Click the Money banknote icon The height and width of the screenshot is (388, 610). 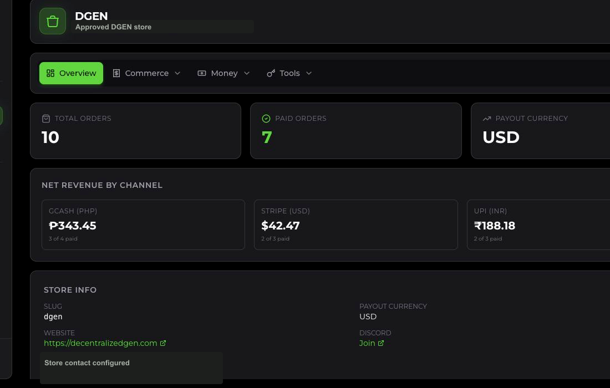pyautogui.click(x=201, y=73)
